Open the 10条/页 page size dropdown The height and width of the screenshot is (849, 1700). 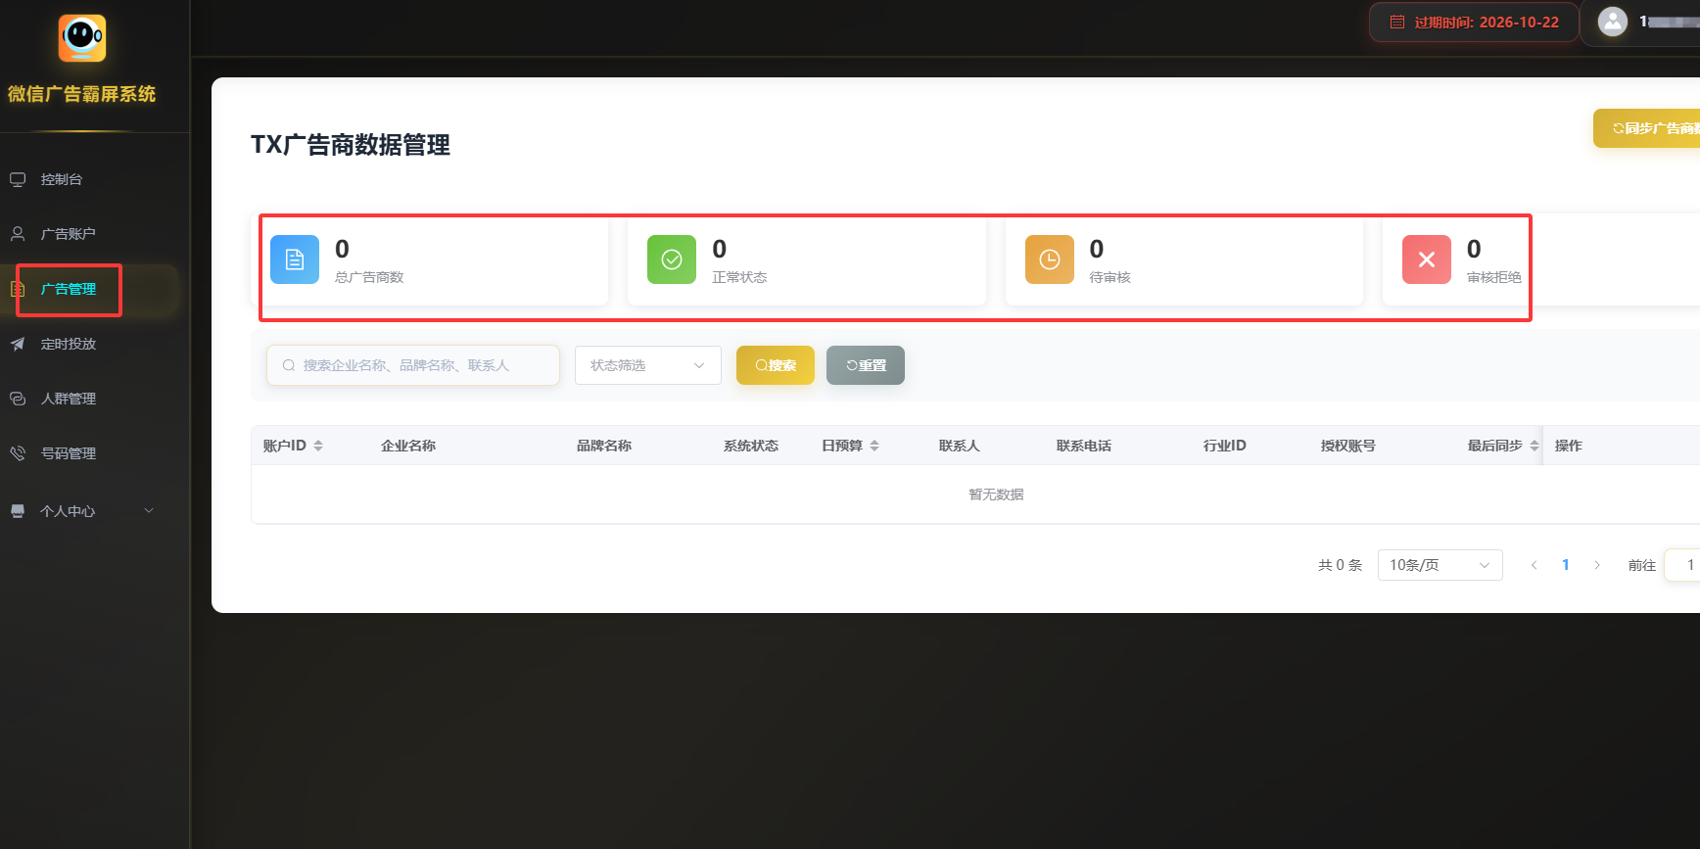point(1439,565)
